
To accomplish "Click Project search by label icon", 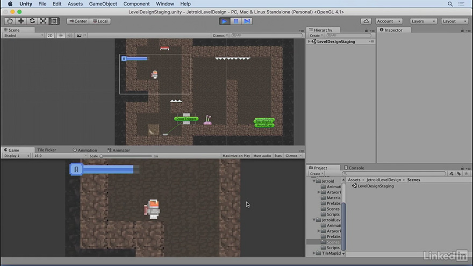I will click(458, 174).
